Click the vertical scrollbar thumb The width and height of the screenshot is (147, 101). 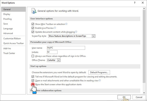point(144,46)
